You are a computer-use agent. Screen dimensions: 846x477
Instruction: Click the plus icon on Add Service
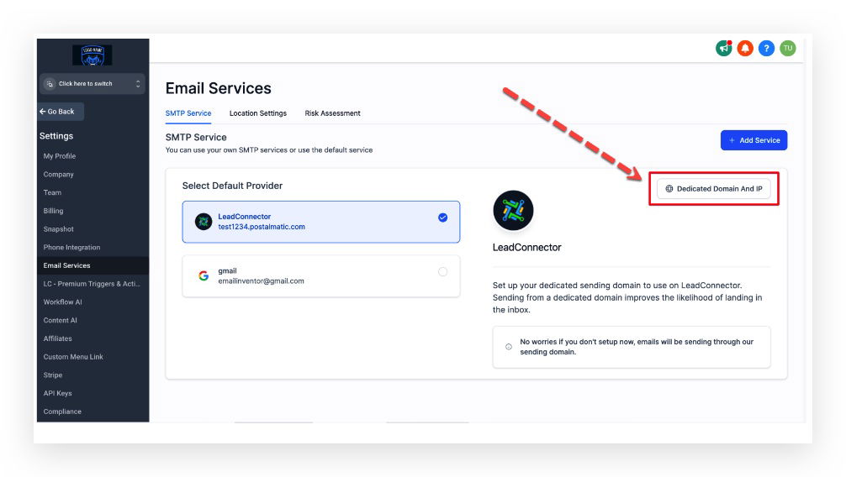[x=732, y=140]
